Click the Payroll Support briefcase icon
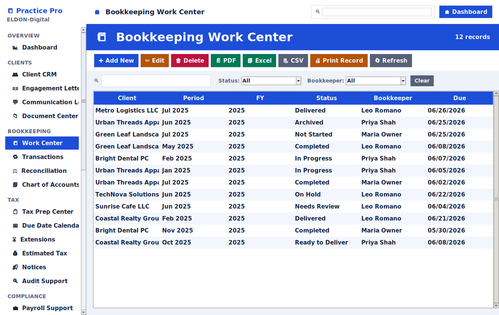The image size is (499, 315). click(x=15, y=308)
